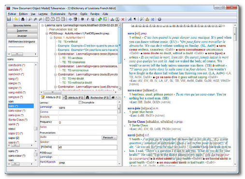The image size is (245, 179).
Task: Click the bar chart statistics icon
Action: pos(112,19)
